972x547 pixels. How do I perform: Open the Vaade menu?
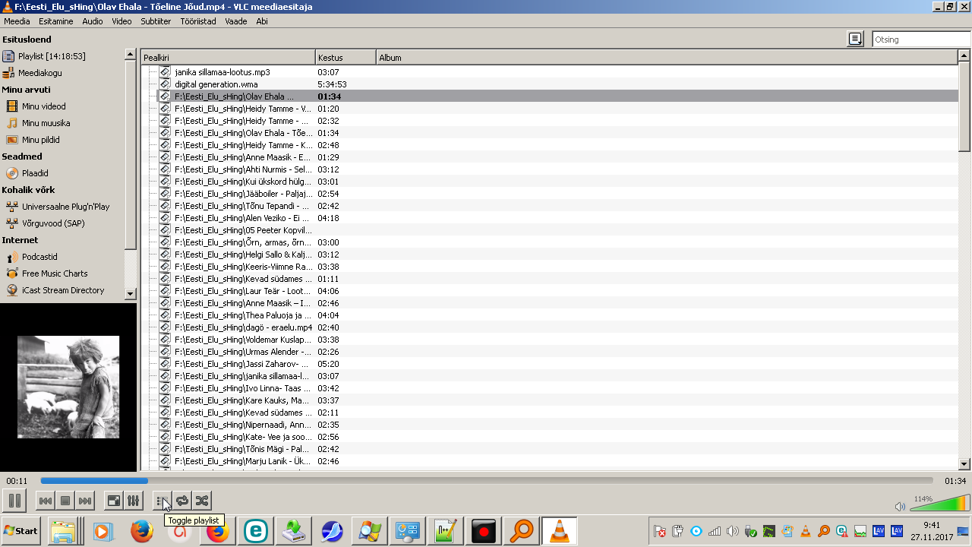tap(236, 21)
